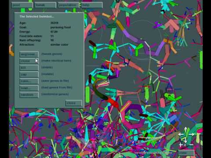Open the tweak menu
This screenshot has width=211, height=158.
45,5
